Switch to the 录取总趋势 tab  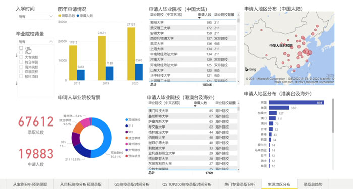313,184
